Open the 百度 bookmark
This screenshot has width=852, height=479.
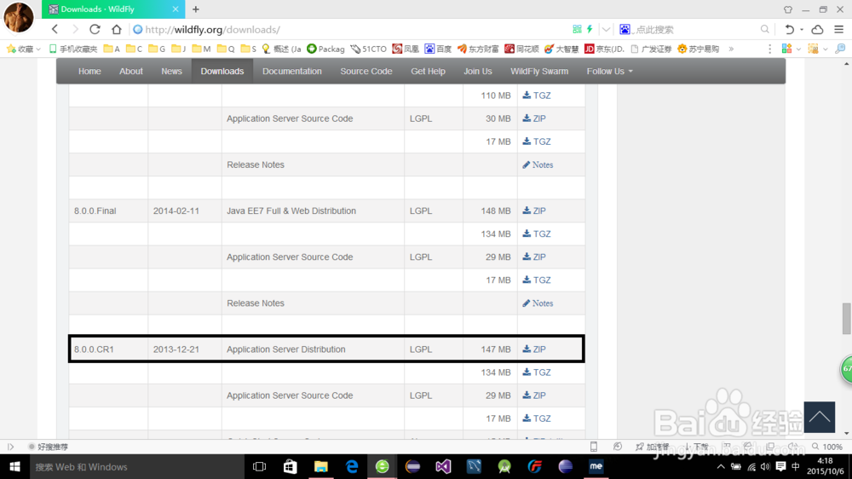pyautogui.click(x=437, y=49)
